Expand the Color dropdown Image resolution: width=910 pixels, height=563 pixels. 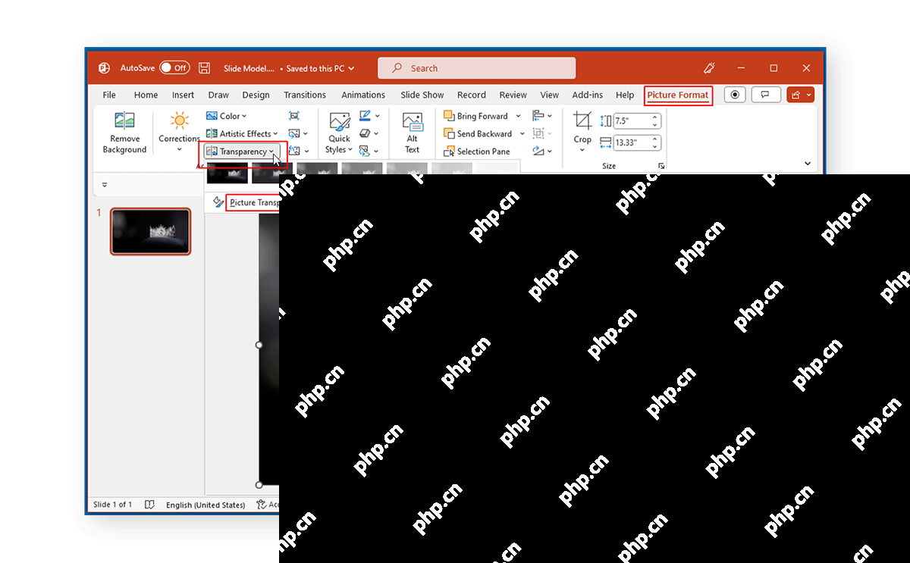(x=227, y=116)
